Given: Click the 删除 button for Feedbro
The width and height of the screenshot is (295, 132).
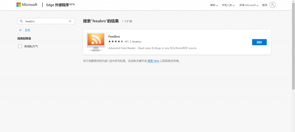Looking at the screenshot, I should click(x=259, y=42).
